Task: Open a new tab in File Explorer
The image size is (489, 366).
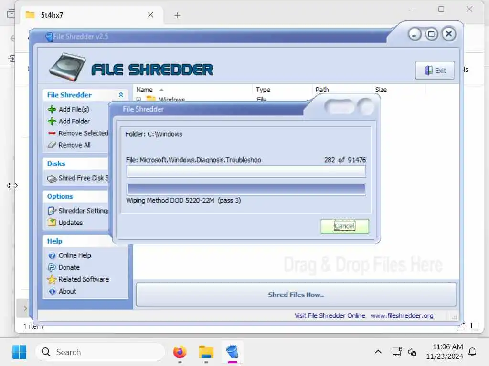Action: (177, 15)
